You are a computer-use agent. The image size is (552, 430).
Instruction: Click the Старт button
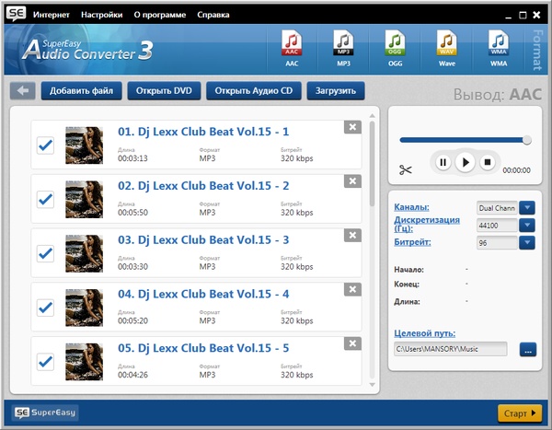click(x=520, y=413)
